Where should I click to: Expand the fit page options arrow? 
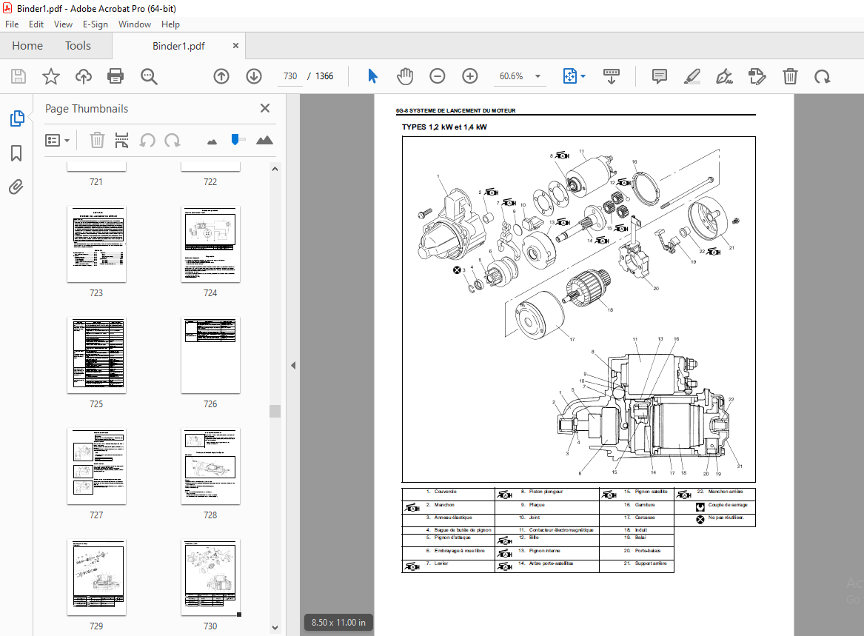point(583,76)
